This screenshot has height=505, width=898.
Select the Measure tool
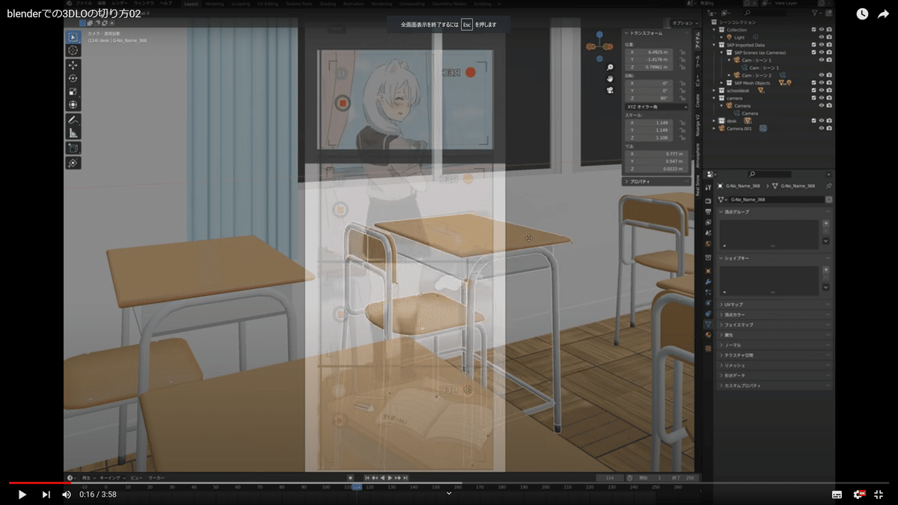[x=73, y=133]
